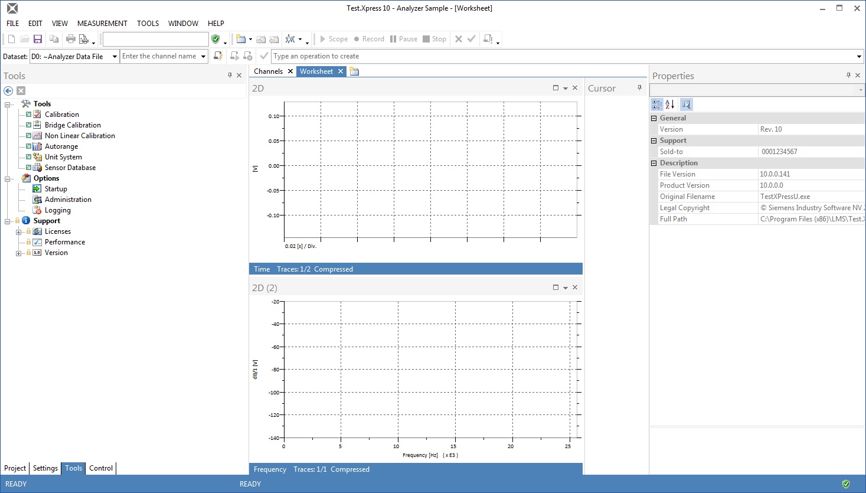Screen dimensions: 866x493
Task: Close the Worksheet tab
Action: coord(341,71)
